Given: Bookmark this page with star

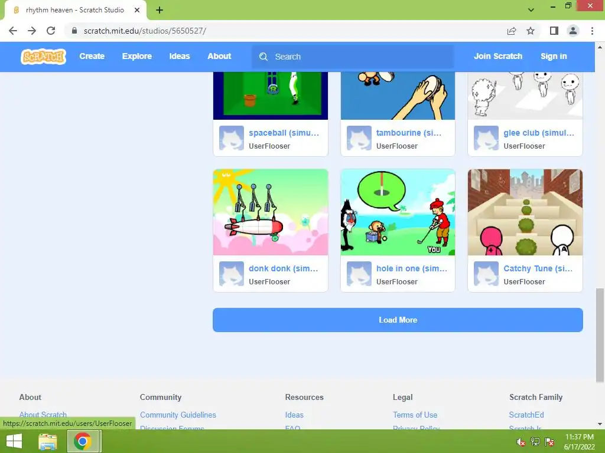Looking at the screenshot, I should 531,31.
